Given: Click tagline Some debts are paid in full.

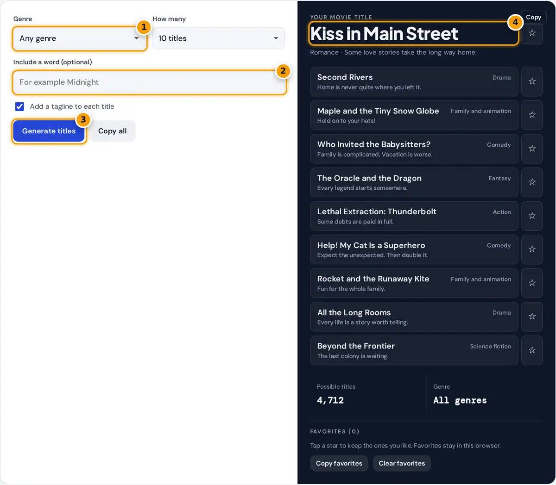Looking at the screenshot, I should [x=355, y=222].
